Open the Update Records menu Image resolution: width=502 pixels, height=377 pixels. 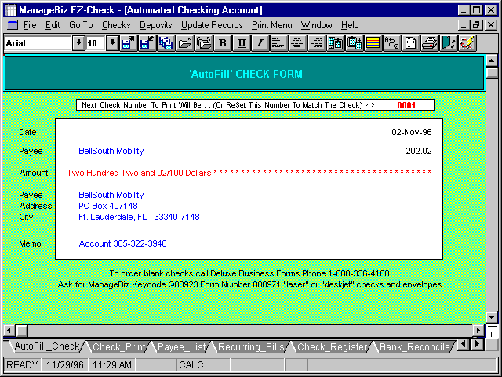point(212,25)
